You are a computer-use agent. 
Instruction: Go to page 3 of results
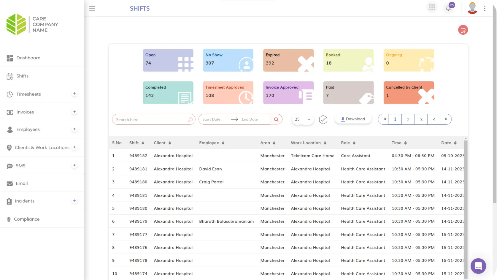pos(421,119)
